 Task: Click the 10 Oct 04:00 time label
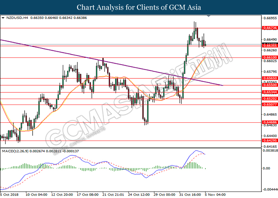(x=37, y=195)
